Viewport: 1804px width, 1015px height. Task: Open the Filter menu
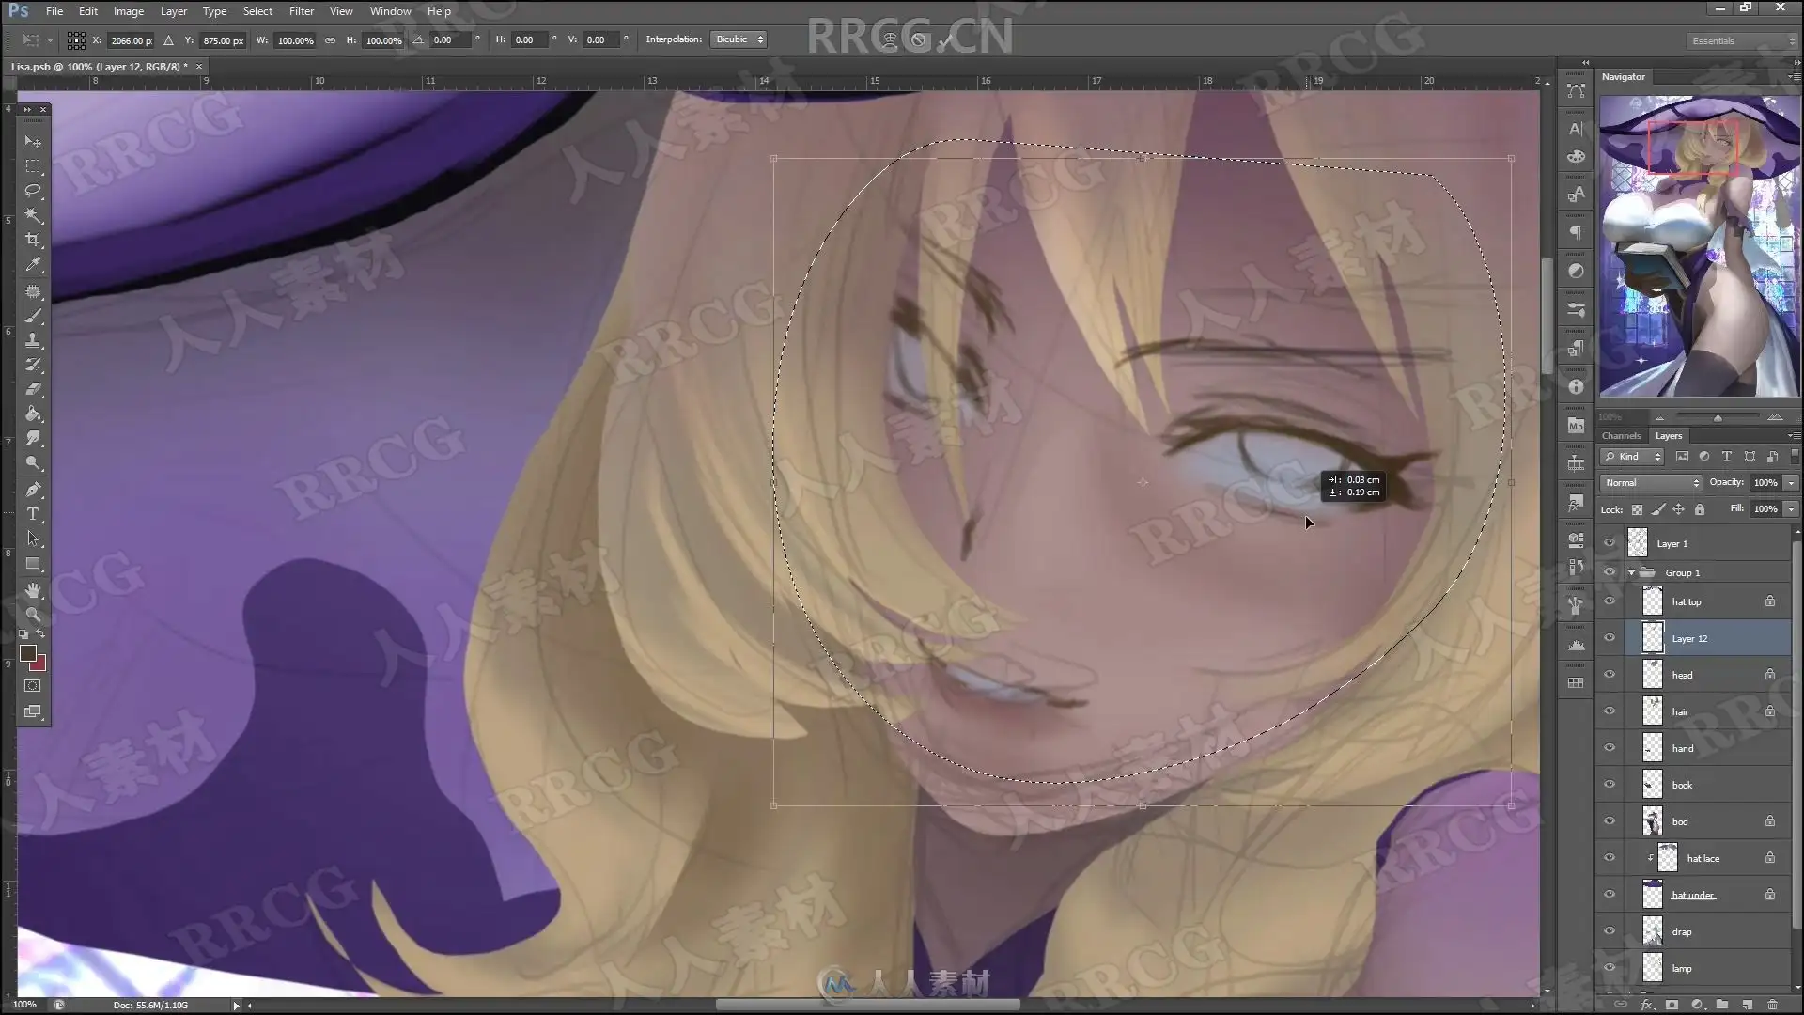pyautogui.click(x=301, y=11)
